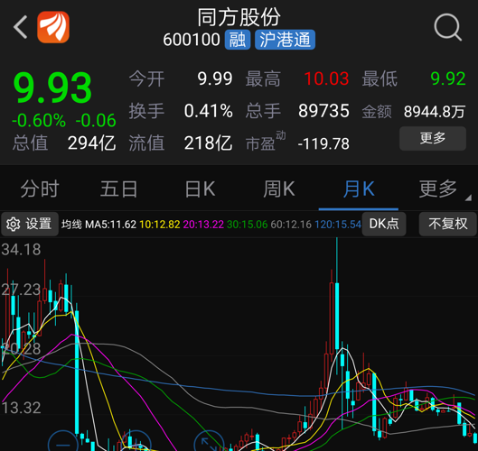Open chart settings gear 设置

point(30,225)
